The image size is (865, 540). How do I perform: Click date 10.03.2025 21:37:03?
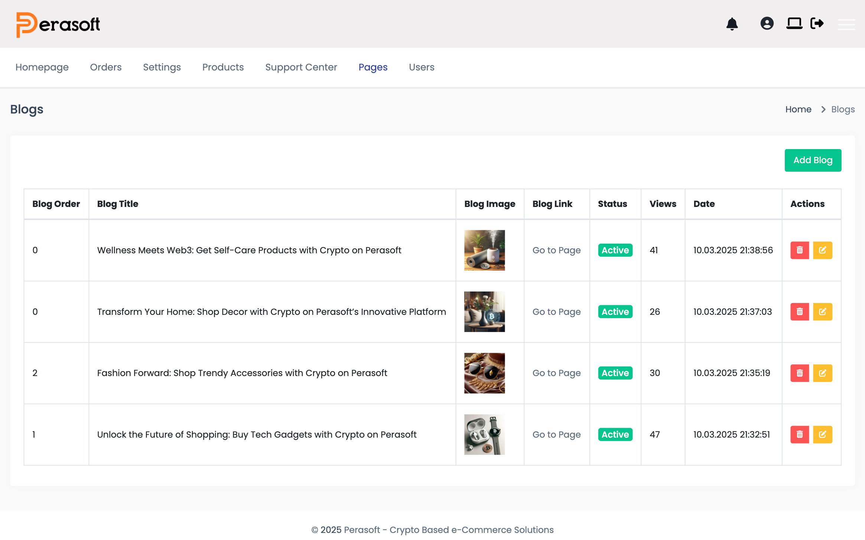coord(732,312)
